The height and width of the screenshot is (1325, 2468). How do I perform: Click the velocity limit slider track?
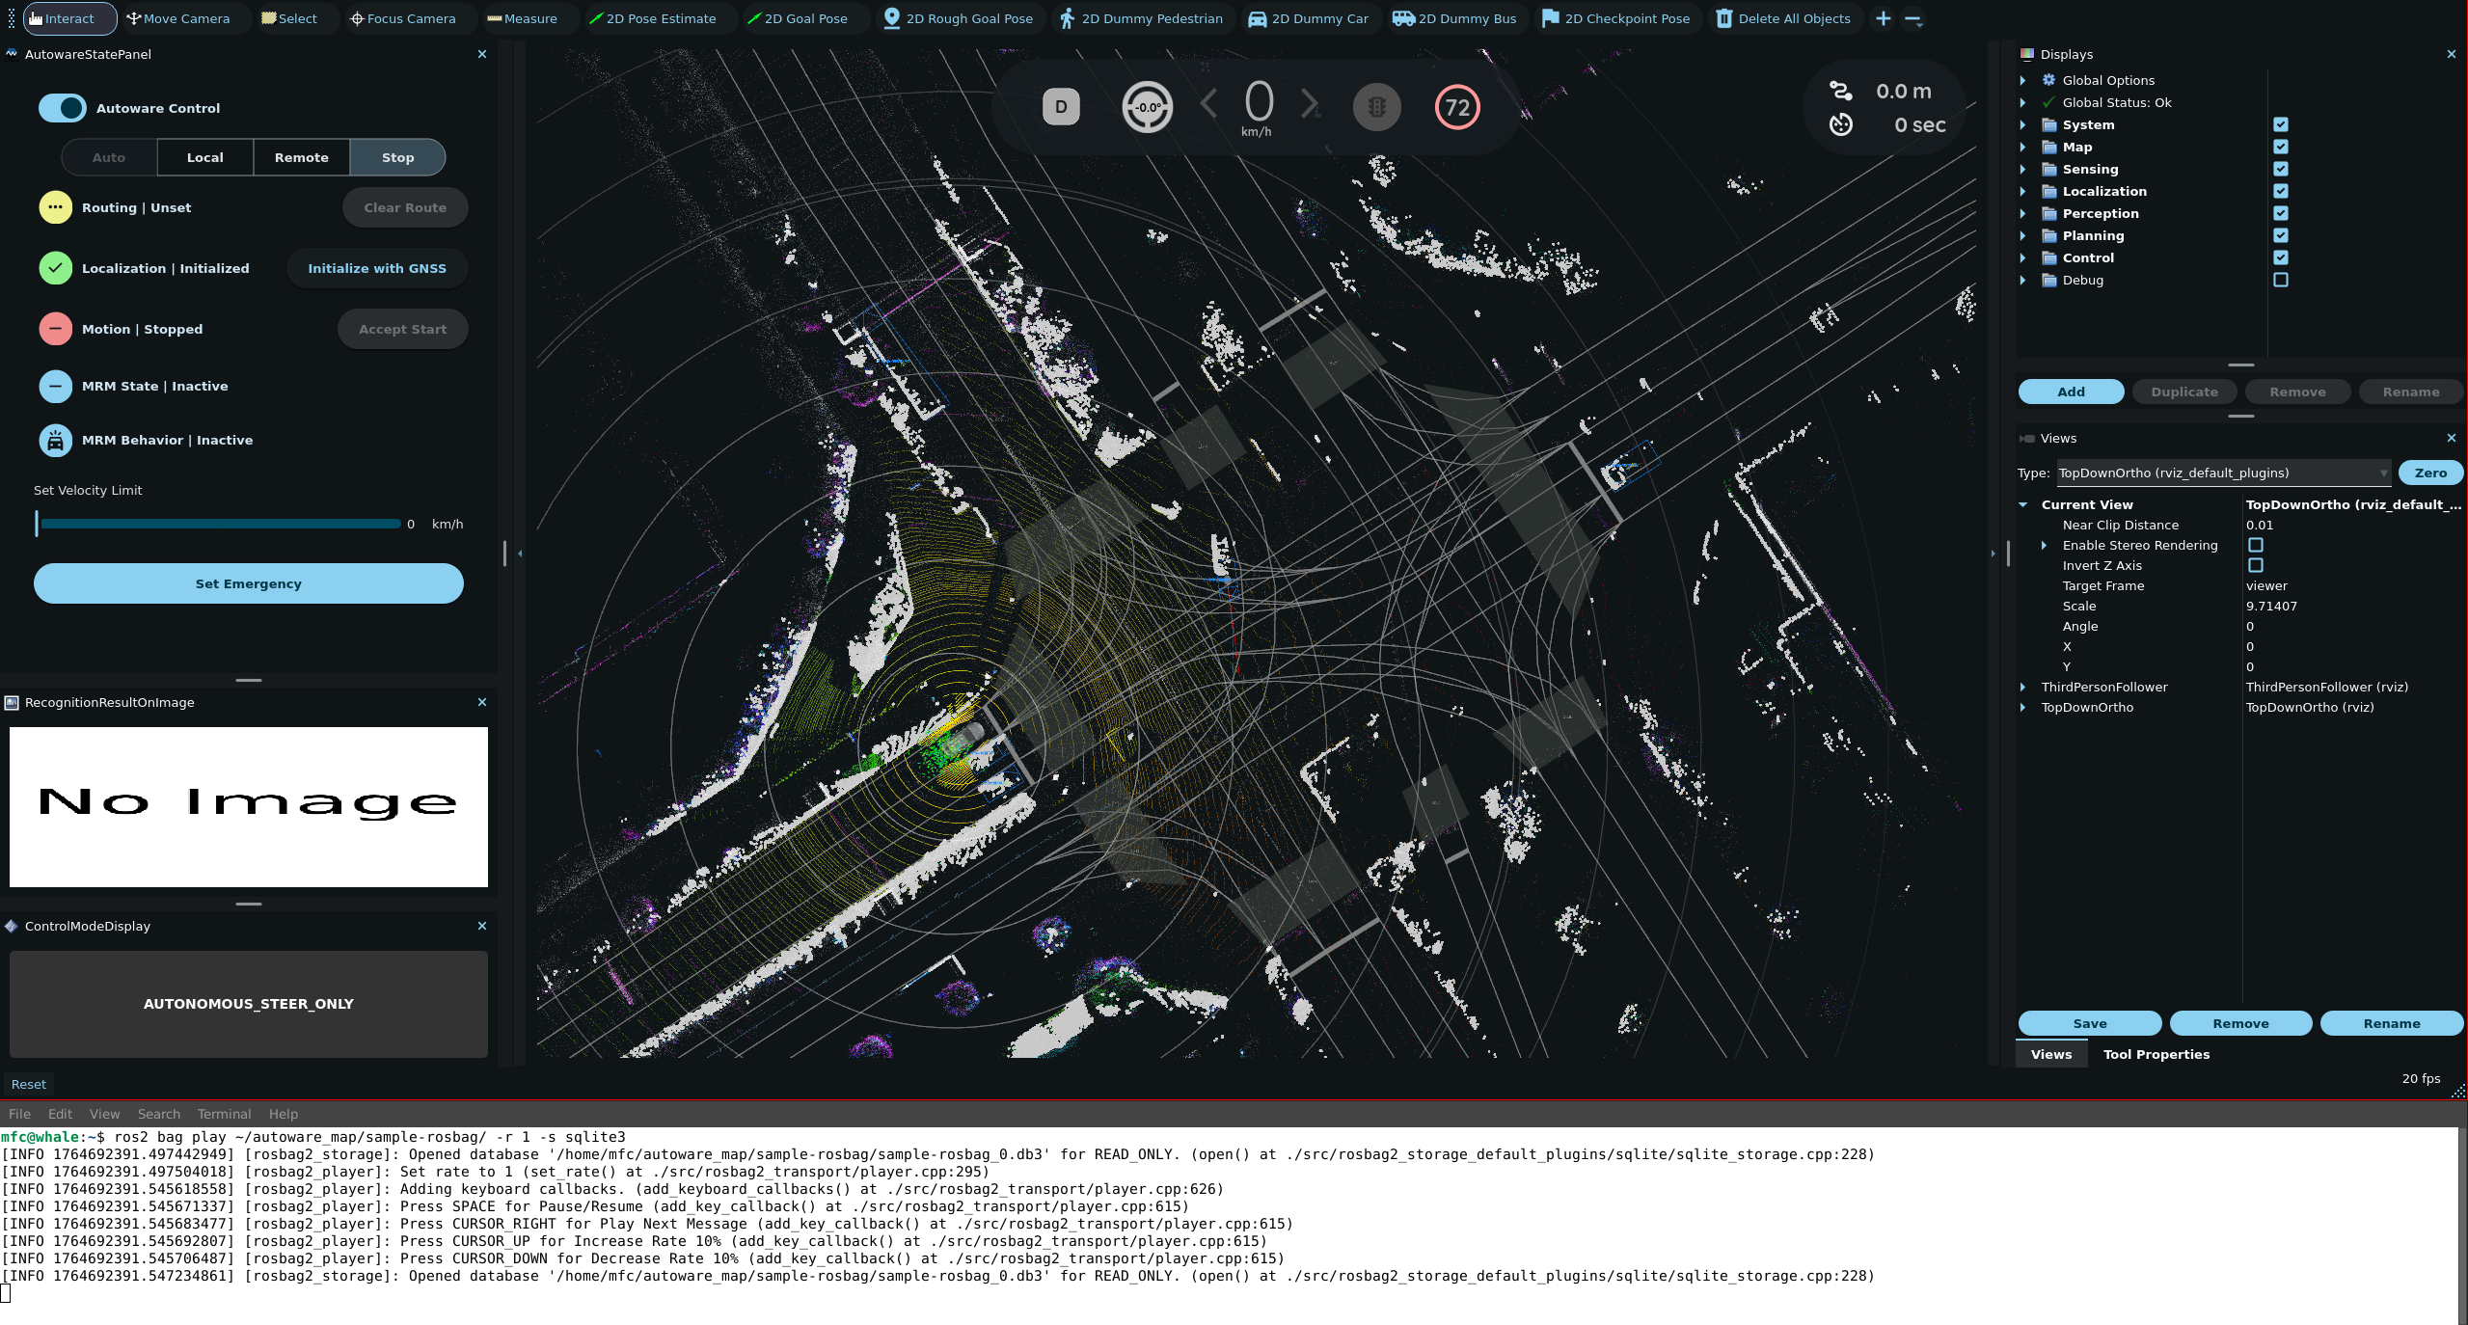(220, 524)
